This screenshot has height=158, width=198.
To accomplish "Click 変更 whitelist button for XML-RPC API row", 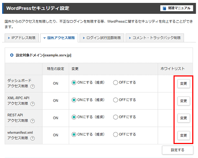I will coord(184,101).
